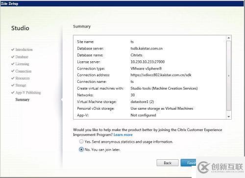The width and height of the screenshot is (245, 178).
Task: Go to the Resources step
Action: click(x=23, y=78)
